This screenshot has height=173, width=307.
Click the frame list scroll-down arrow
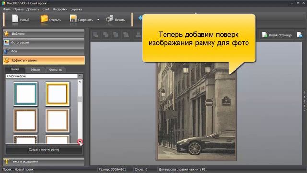80,141
